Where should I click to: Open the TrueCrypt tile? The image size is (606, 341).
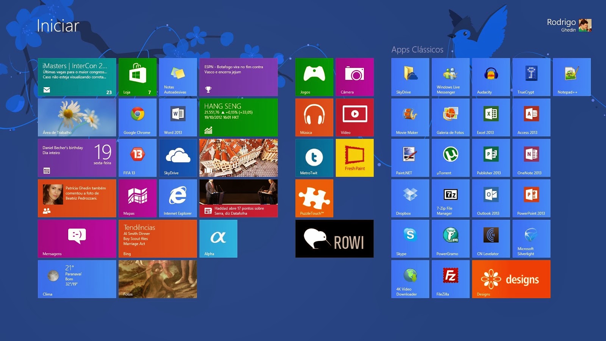(531, 77)
